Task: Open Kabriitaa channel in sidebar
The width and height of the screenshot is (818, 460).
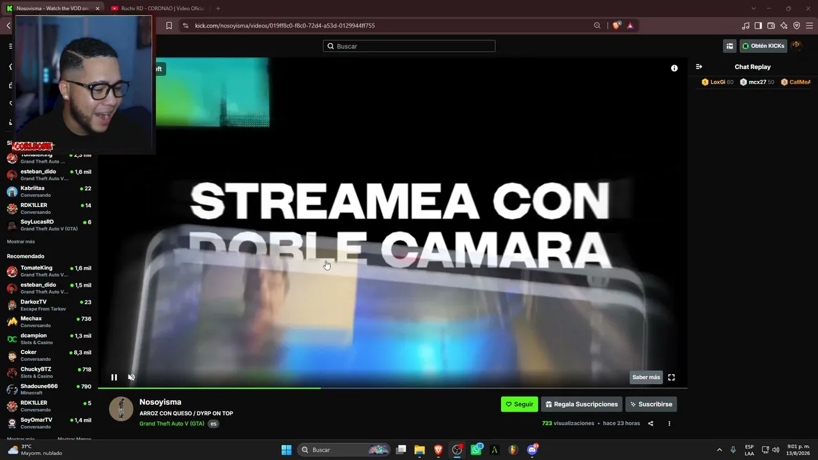Action: pos(49,192)
